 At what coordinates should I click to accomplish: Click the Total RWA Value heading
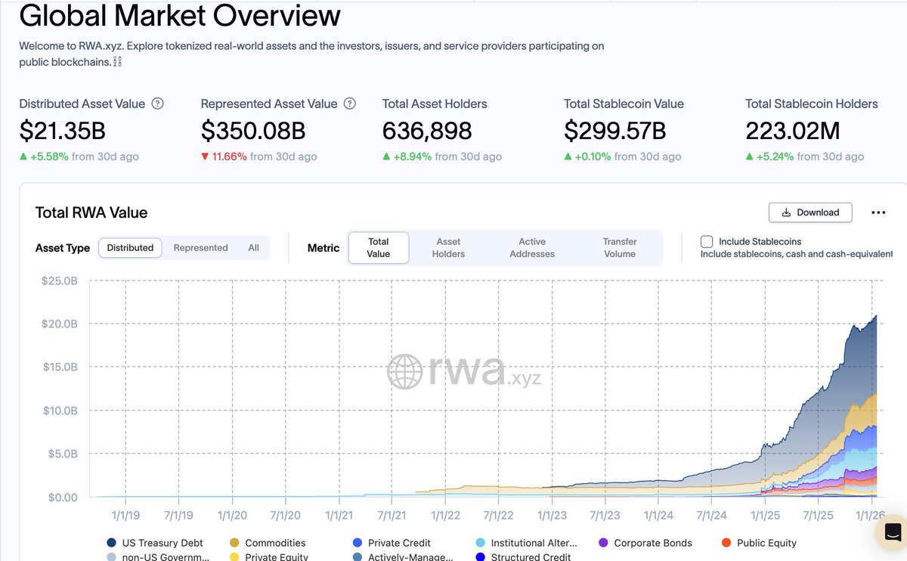point(91,212)
